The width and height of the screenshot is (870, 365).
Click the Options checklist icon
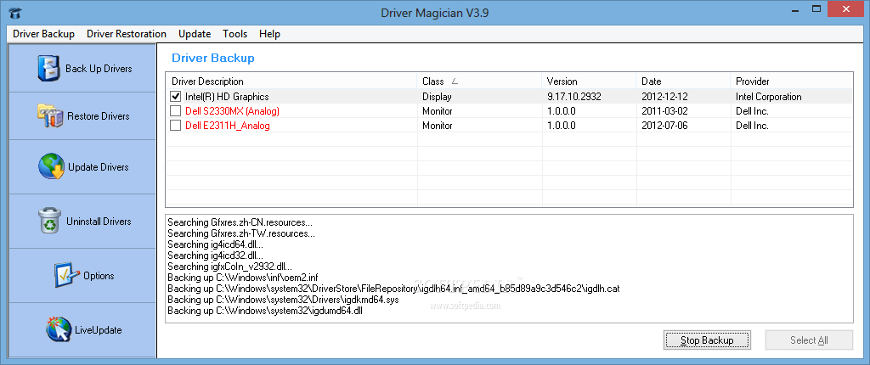[67, 276]
